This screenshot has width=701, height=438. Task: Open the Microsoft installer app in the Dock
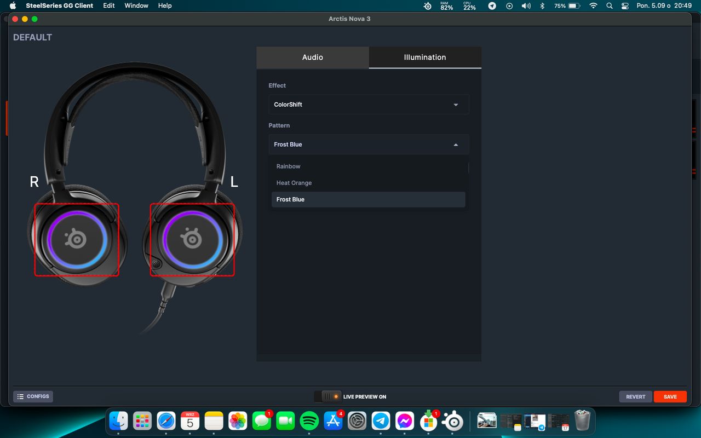[x=428, y=420]
